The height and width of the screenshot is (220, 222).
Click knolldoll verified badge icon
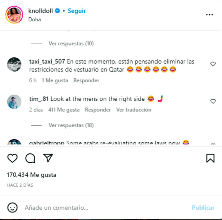coord(57,11)
